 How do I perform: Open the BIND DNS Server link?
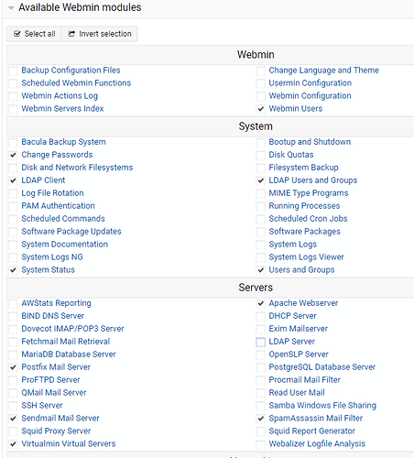coord(53,316)
